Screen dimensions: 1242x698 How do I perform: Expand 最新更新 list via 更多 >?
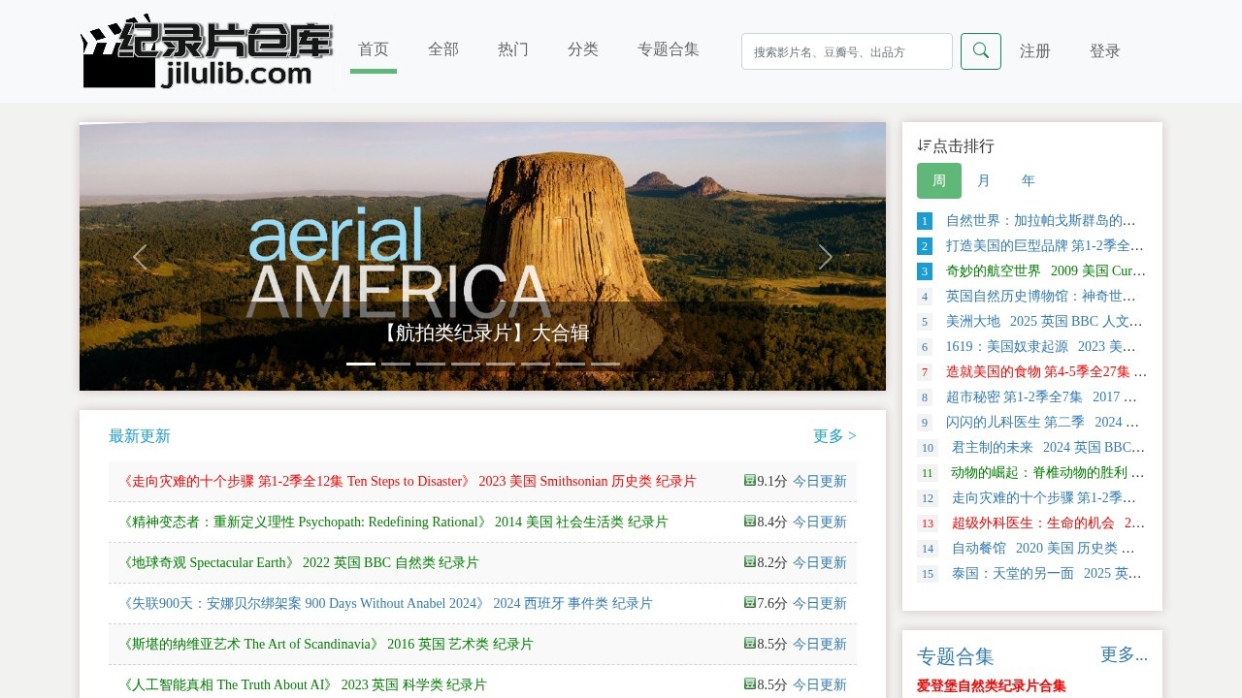(x=833, y=436)
